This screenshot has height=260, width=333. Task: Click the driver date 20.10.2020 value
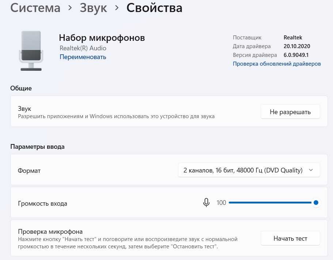coord(296,46)
